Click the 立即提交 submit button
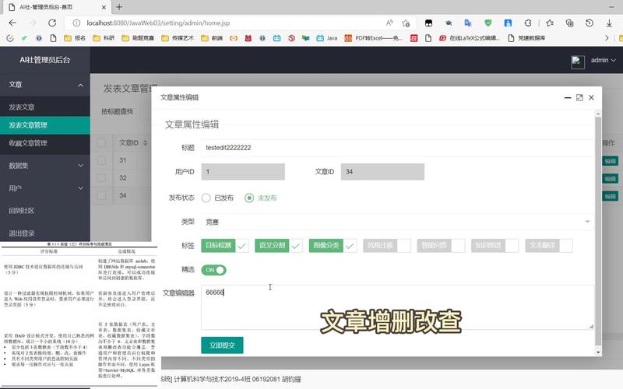This screenshot has height=389, width=623. click(222, 345)
